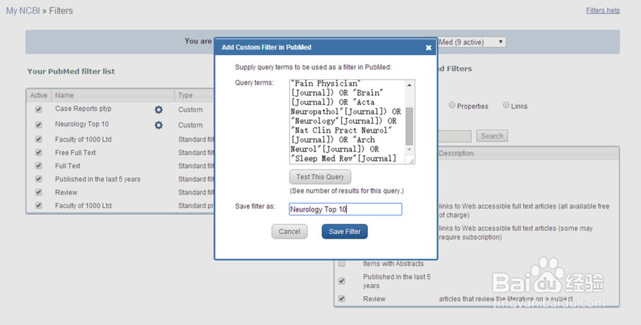The height and width of the screenshot is (325, 641).
Task: Open the Filters help link
Action: [603, 10]
